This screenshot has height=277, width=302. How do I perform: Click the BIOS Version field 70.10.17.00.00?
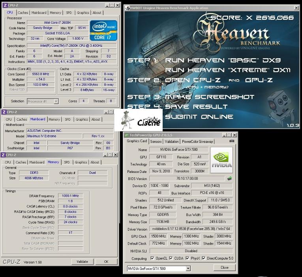coord(187,178)
